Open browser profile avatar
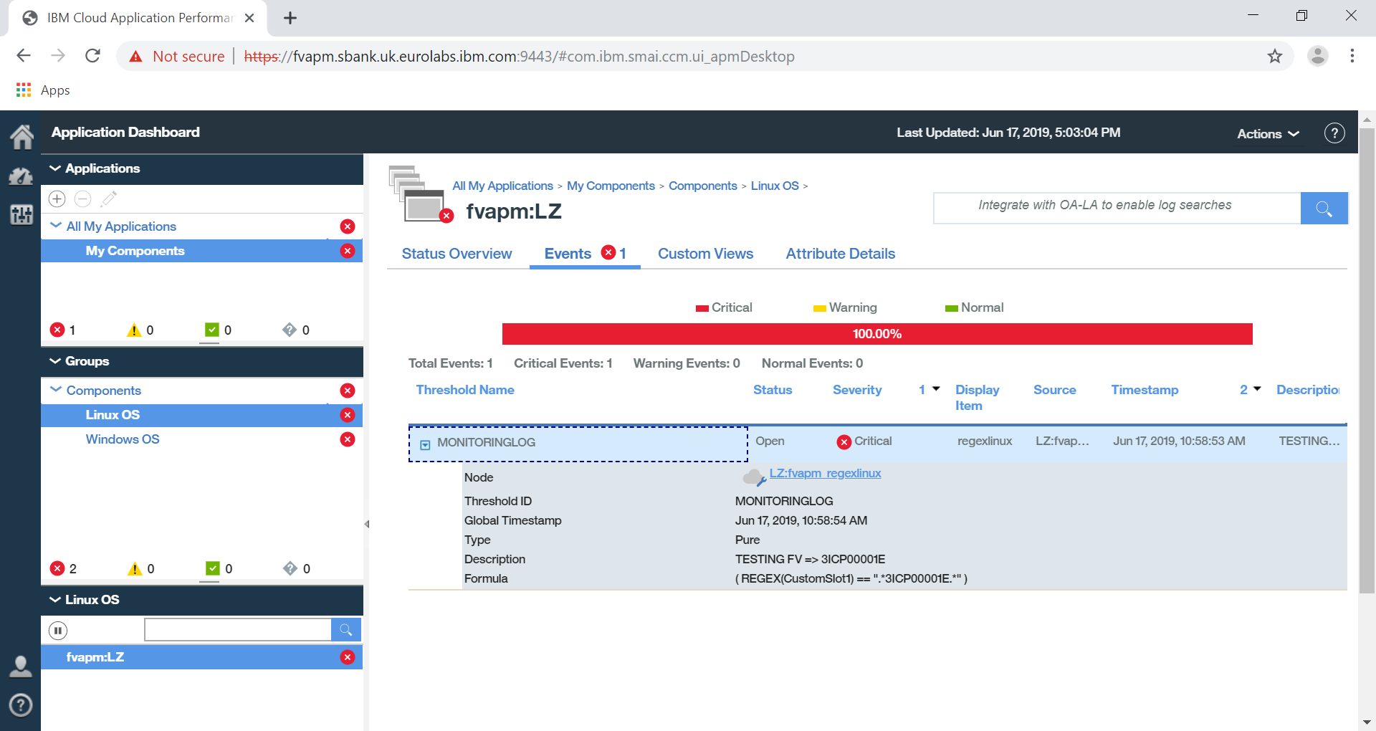This screenshot has height=731, width=1376. click(1317, 56)
